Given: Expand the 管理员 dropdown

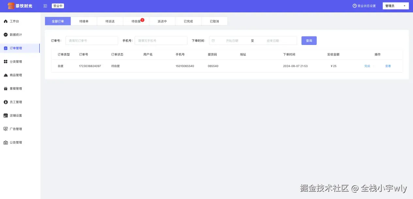Looking at the screenshot, I should click(x=396, y=6).
